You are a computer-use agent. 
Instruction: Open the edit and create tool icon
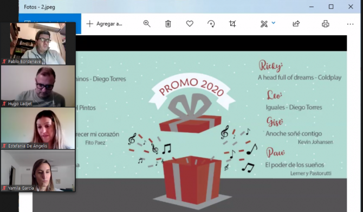click(264, 24)
